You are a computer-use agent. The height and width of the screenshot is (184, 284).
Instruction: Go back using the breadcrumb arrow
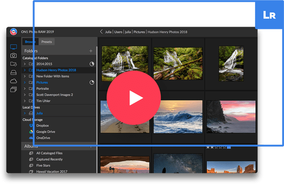coord(101,32)
